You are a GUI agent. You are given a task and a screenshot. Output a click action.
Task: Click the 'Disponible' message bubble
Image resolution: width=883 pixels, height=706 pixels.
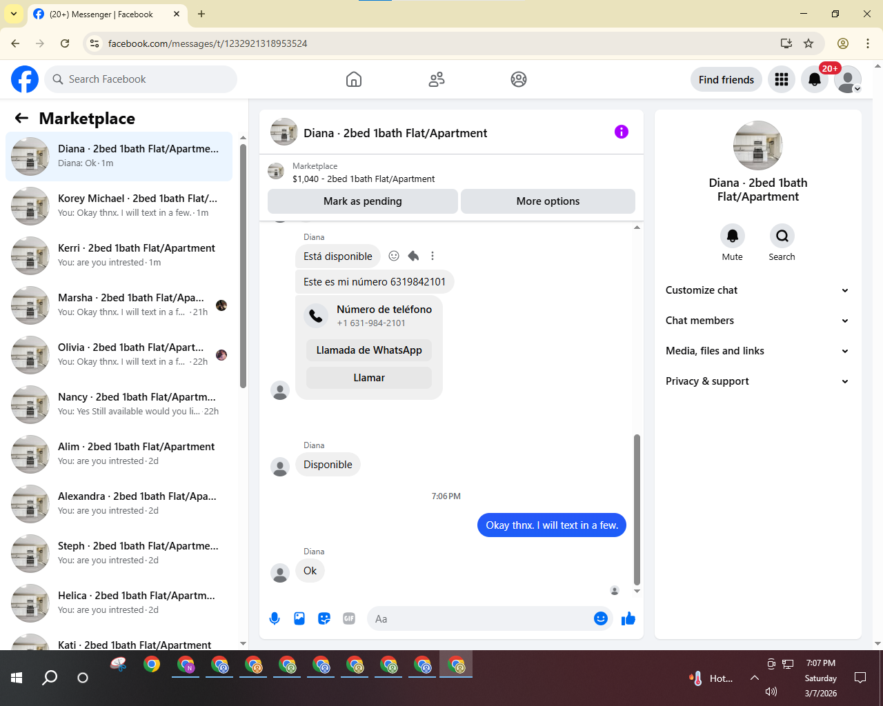328,465
